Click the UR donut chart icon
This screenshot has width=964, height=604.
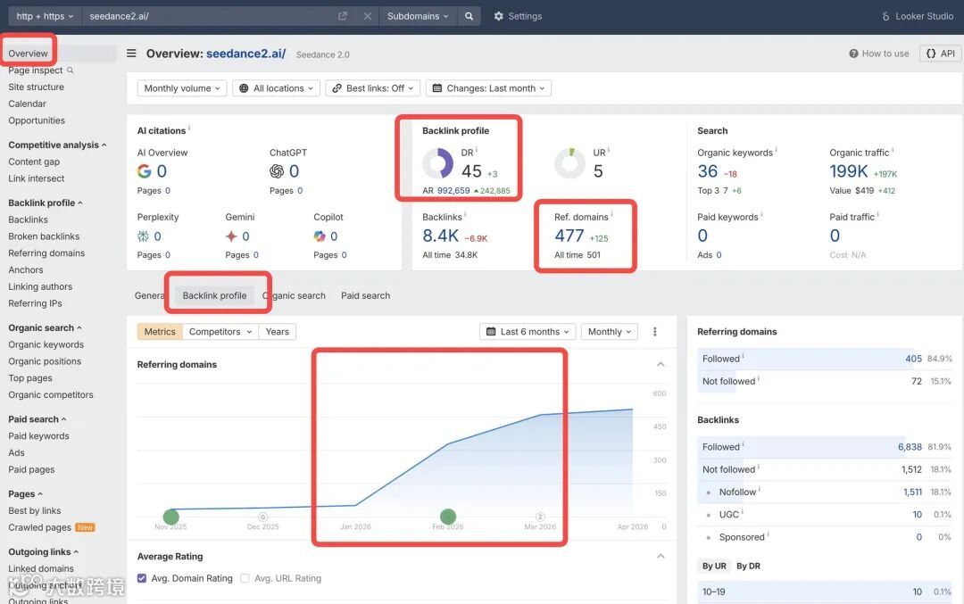coord(569,163)
